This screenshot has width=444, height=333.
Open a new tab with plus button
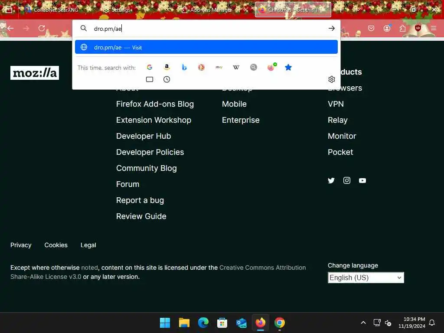(x=341, y=10)
